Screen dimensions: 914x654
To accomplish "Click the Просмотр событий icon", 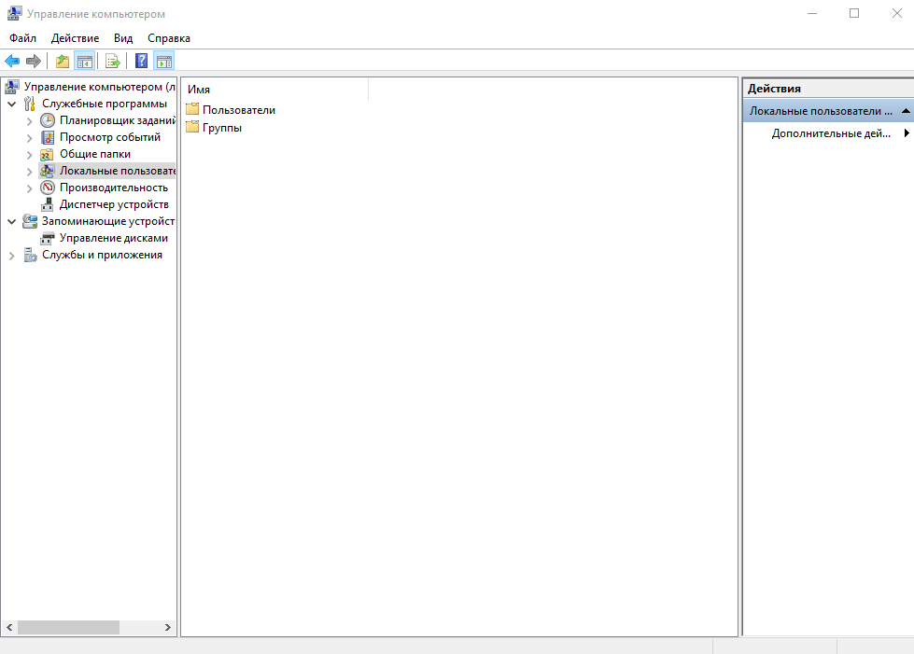I will [x=48, y=137].
